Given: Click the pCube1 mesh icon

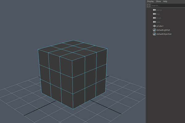Looking at the screenshot, I should [154, 26].
